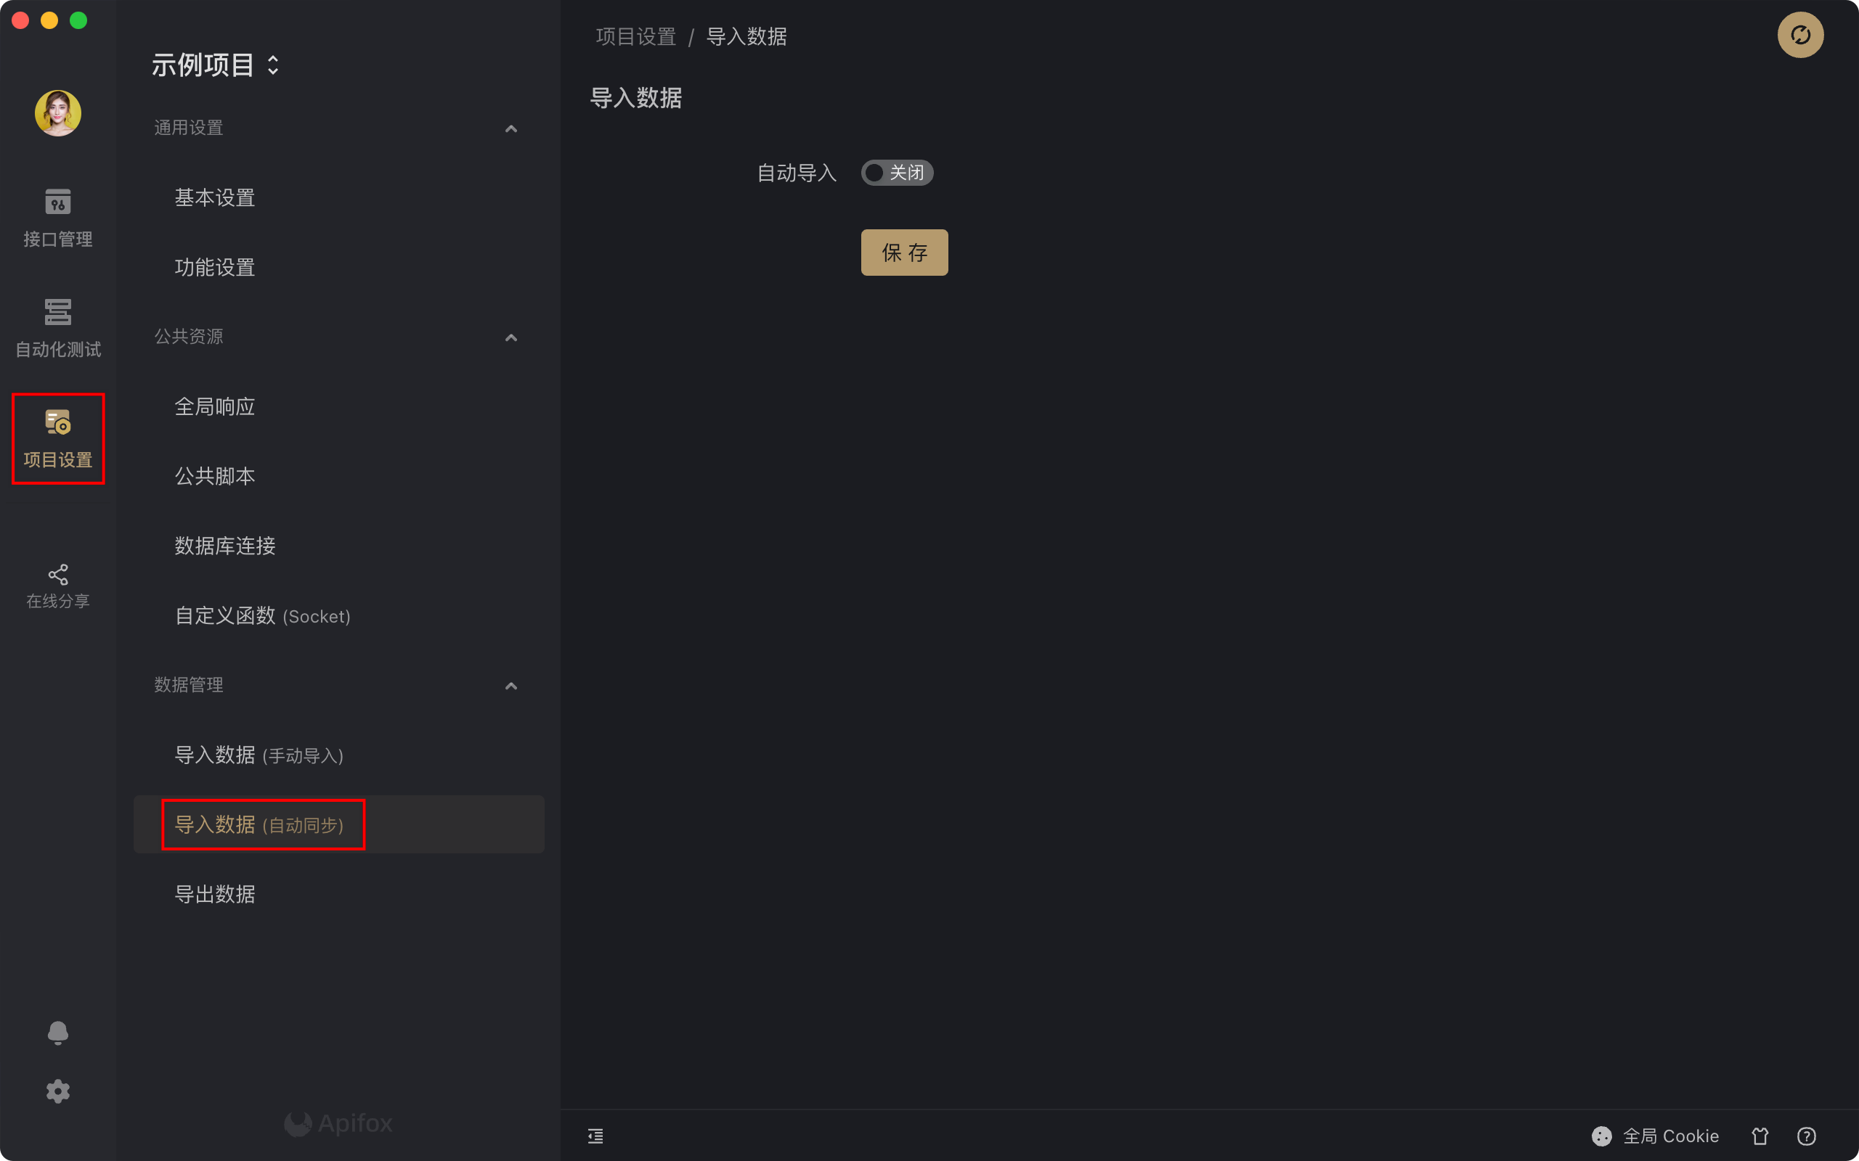Click the notification bell icon

click(57, 1033)
